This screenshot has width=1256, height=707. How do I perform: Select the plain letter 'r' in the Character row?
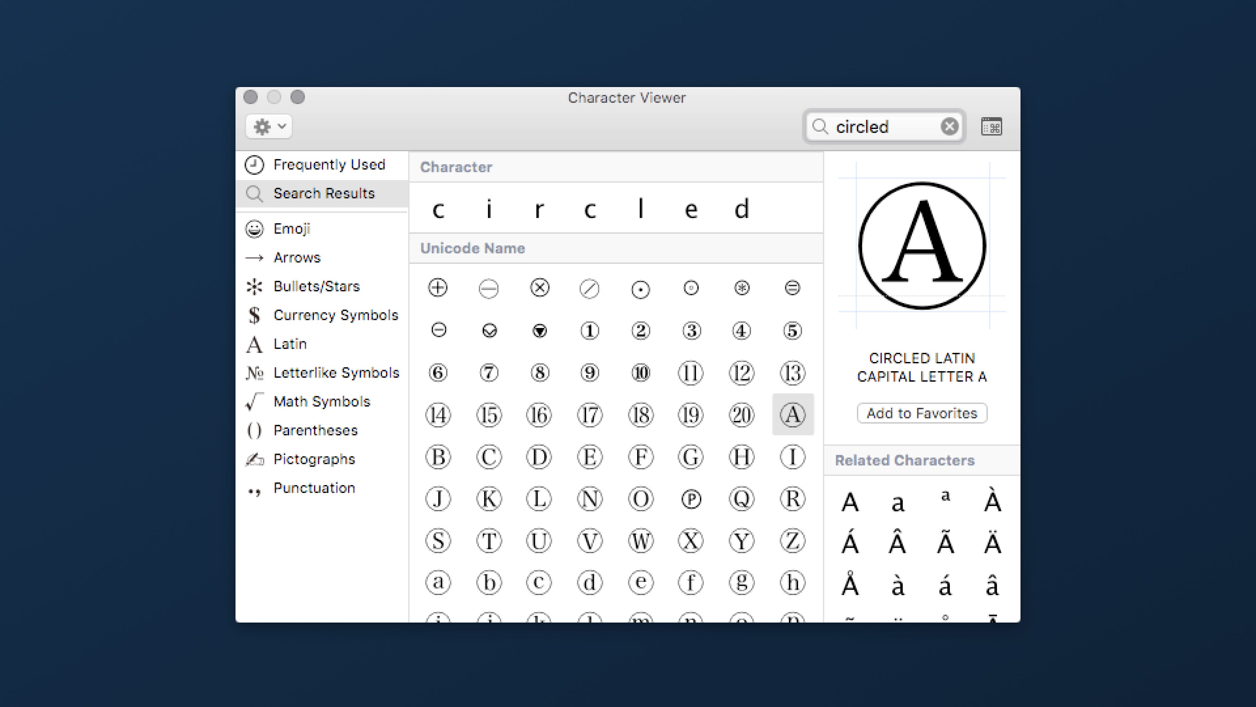click(539, 210)
